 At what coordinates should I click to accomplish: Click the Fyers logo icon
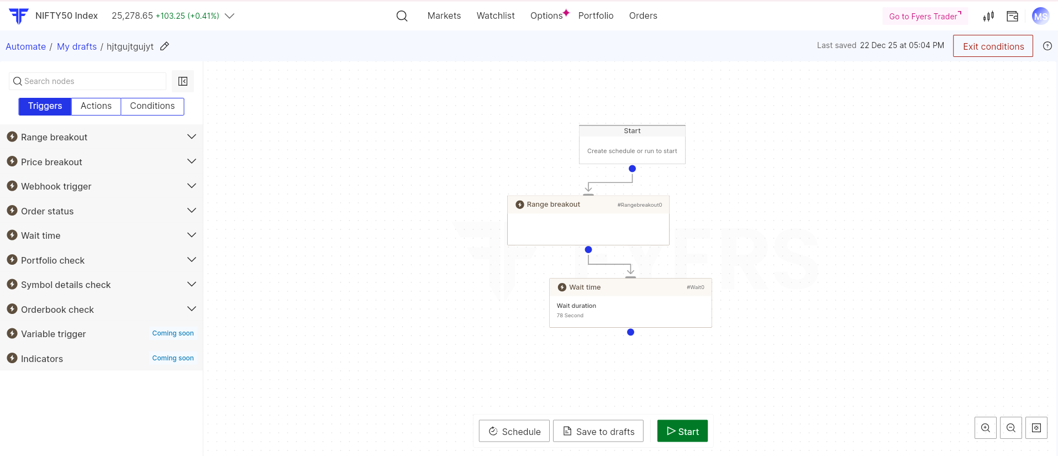(18, 16)
